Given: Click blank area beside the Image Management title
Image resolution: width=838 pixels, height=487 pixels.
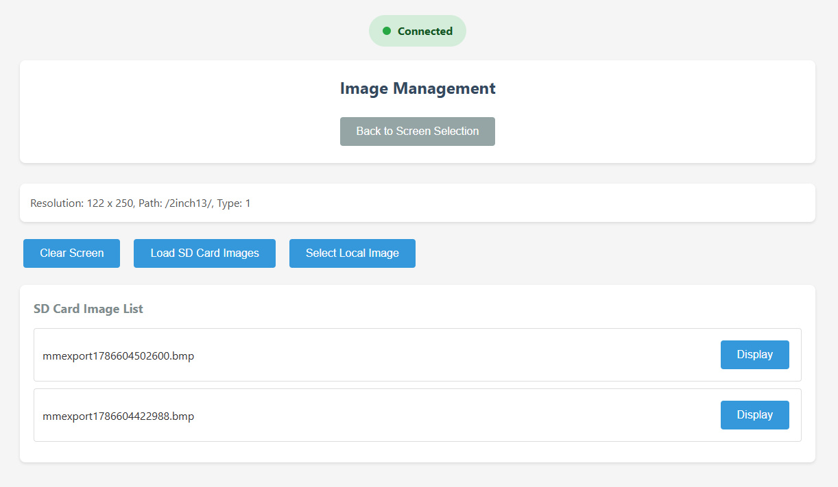Looking at the screenshot, I should click(651, 89).
